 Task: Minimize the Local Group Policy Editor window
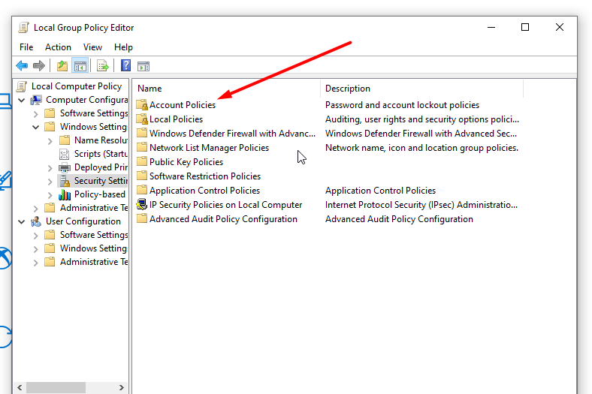491,27
